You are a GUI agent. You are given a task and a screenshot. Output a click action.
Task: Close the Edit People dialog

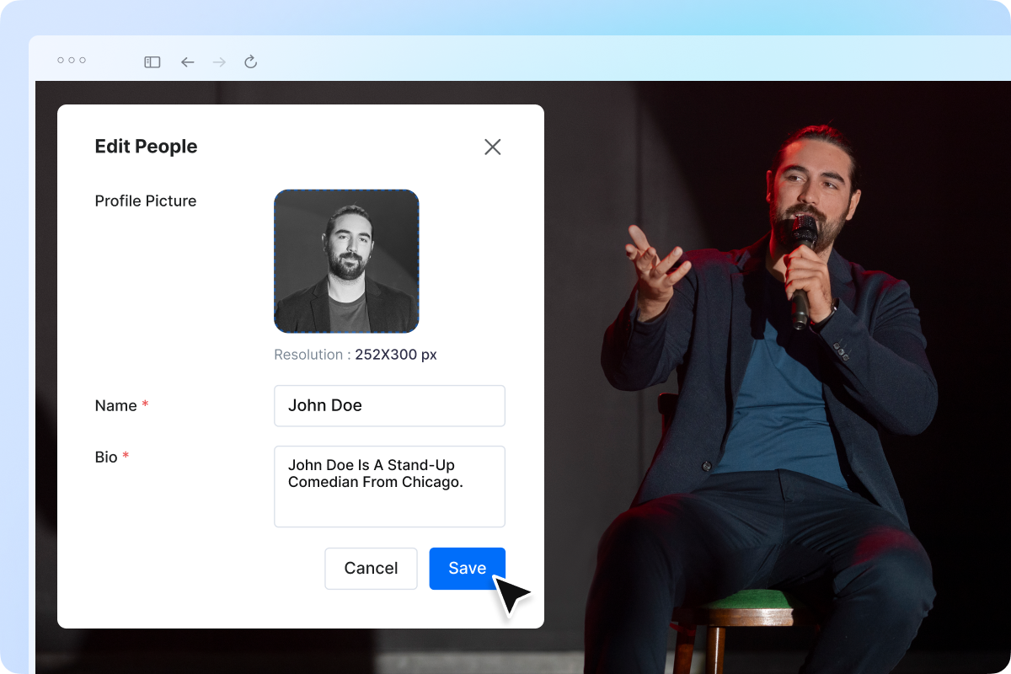493,147
